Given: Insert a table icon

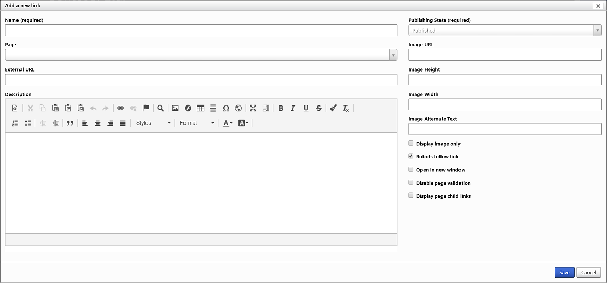Looking at the screenshot, I should [x=200, y=108].
